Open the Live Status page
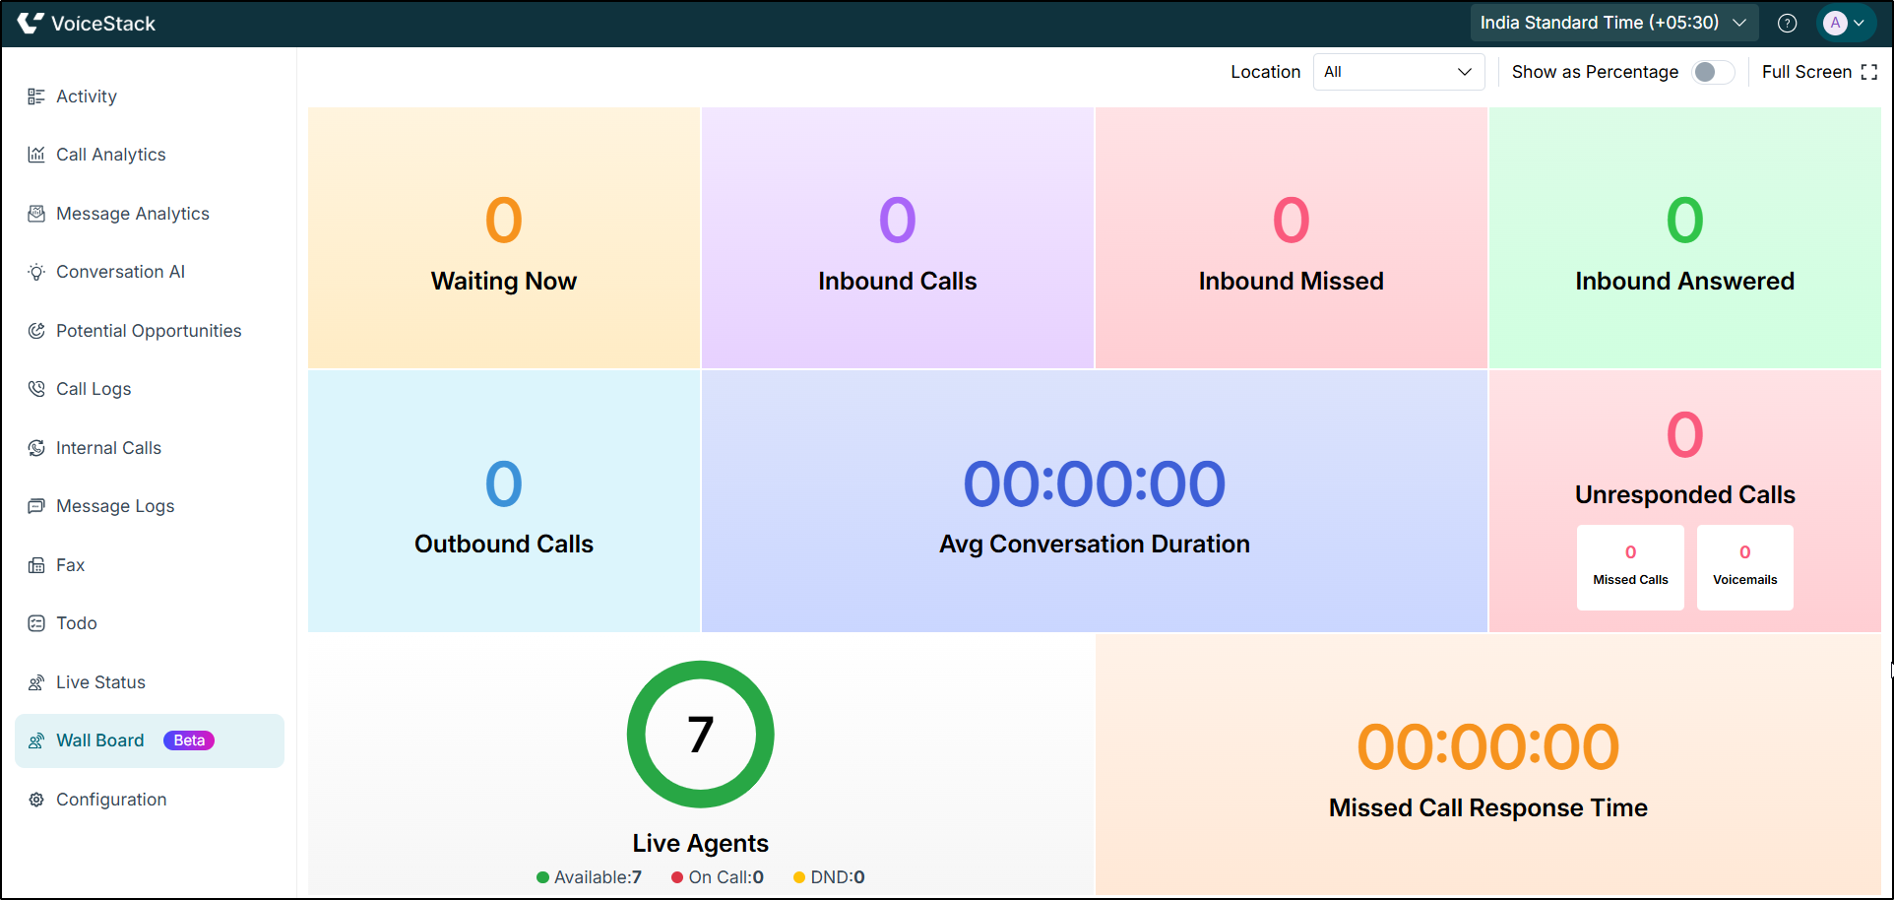Image resolution: width=1894 pixels, height=900 pixels. click(99, 681)
